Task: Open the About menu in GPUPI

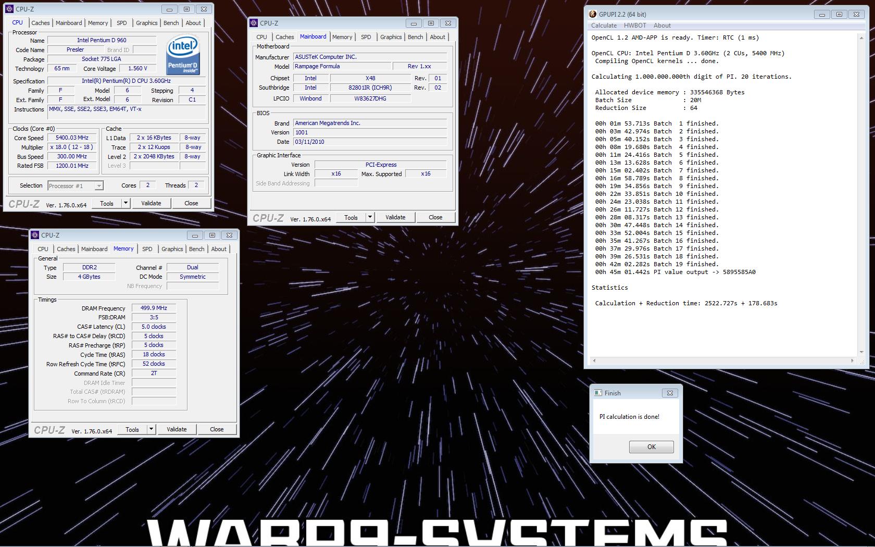Action: click(x=662, y=26)
